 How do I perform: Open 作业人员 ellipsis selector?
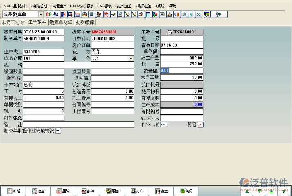click(164, 125)
